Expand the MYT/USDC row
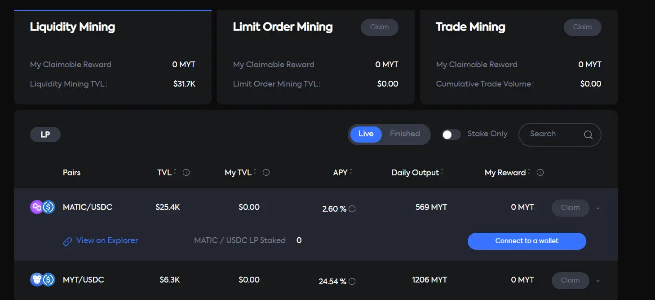655x300 pixels. tap(597, 281)
